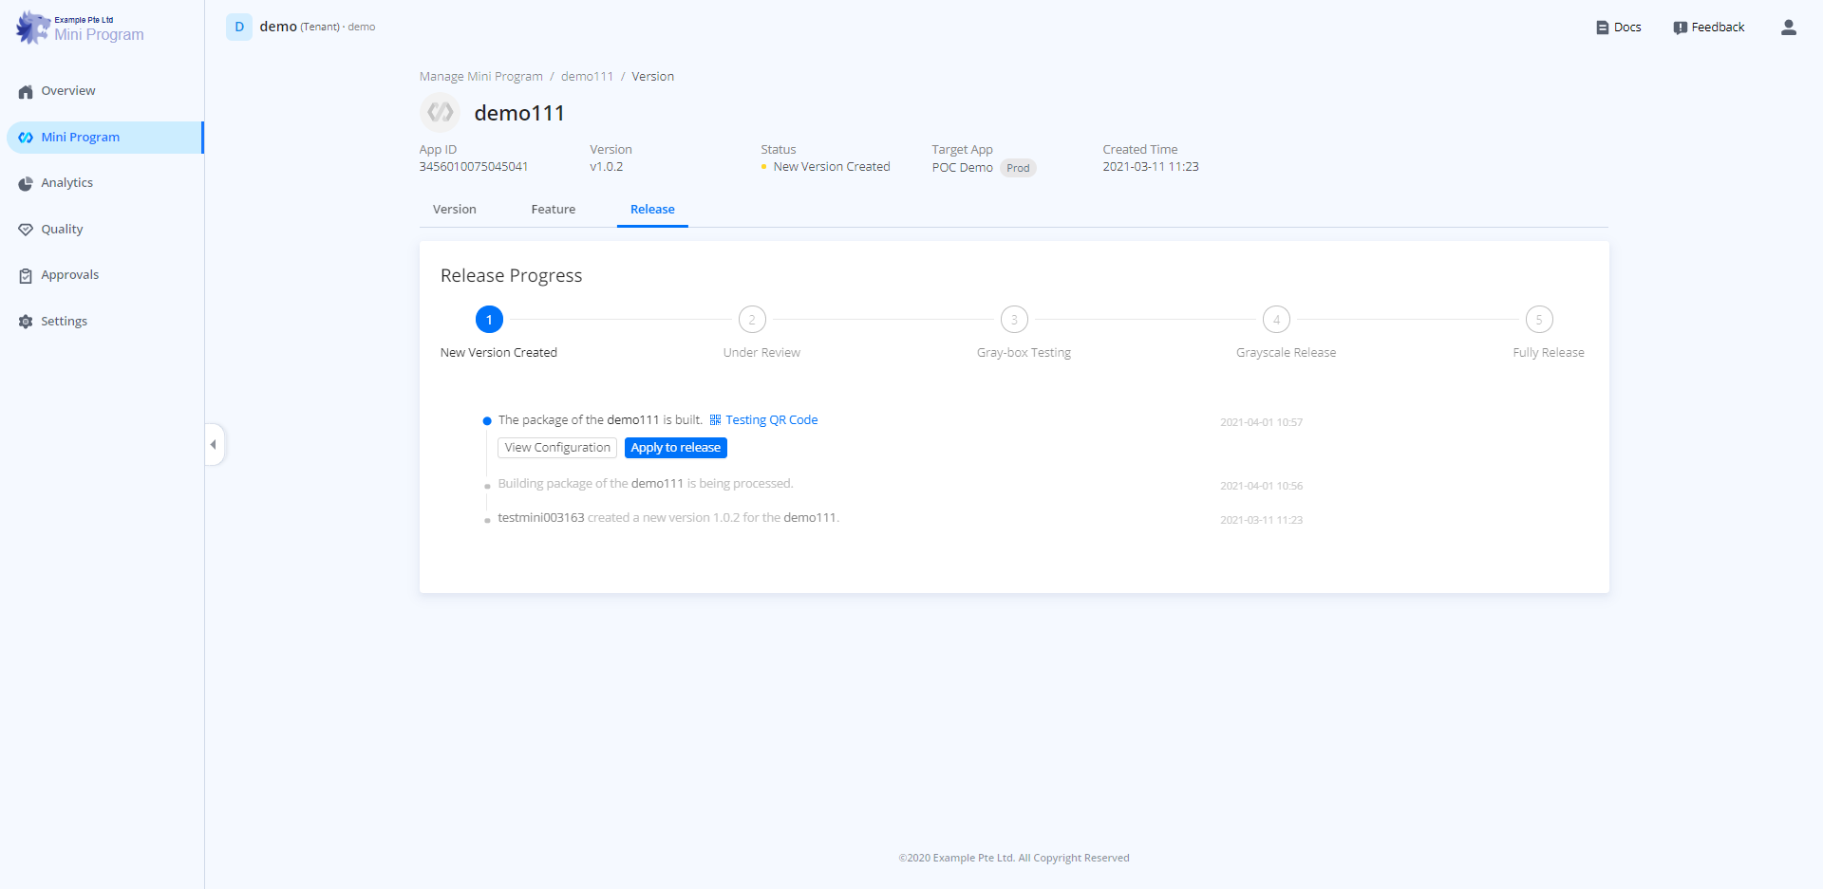
Task: Click the copyright footer text
Action: pyautogui.click(x=1014, y=858)
